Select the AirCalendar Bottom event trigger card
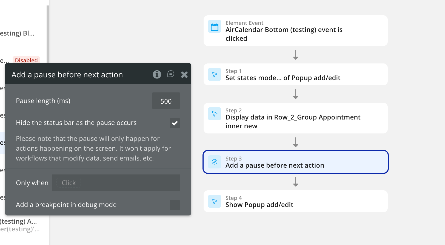The image size is (445, 245). 295,31
